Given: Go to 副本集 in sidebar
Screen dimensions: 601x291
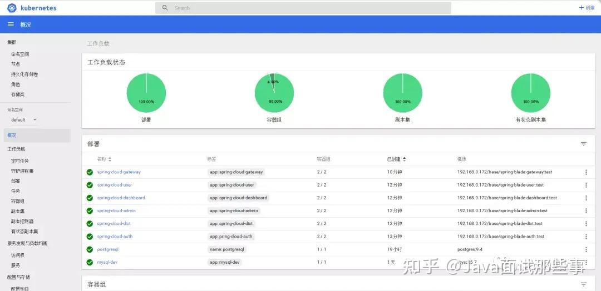Looking at the screenshot, I should [x=18, y=211].
